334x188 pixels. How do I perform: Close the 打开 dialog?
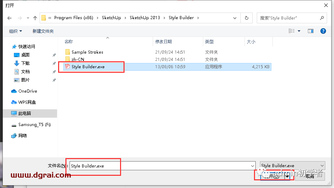tap(326, 5)
